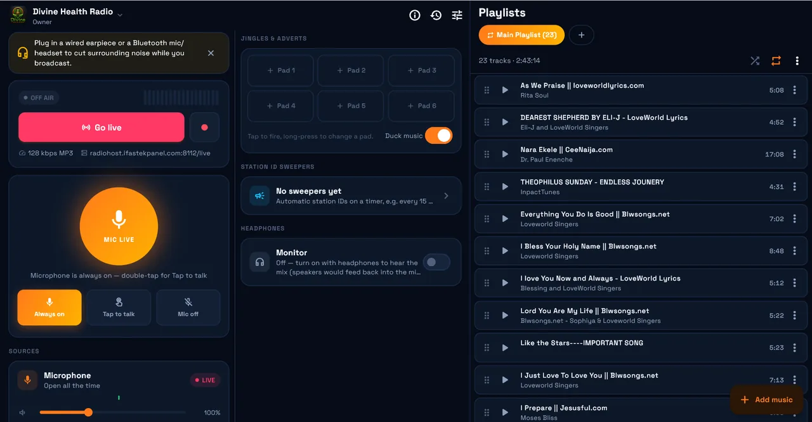Enable the headphones Monitor switch
Image resolution: width=812 pixels, height=422 pixels.
point(436,262)
